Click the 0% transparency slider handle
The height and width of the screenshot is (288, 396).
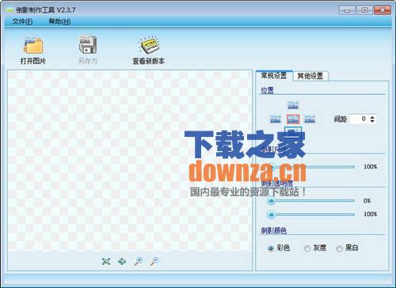pos(271,201)
